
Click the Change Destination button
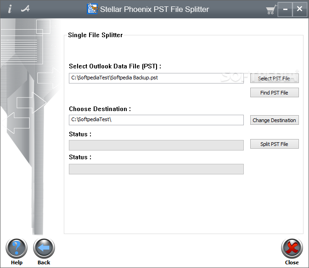(x=274, y=120)
